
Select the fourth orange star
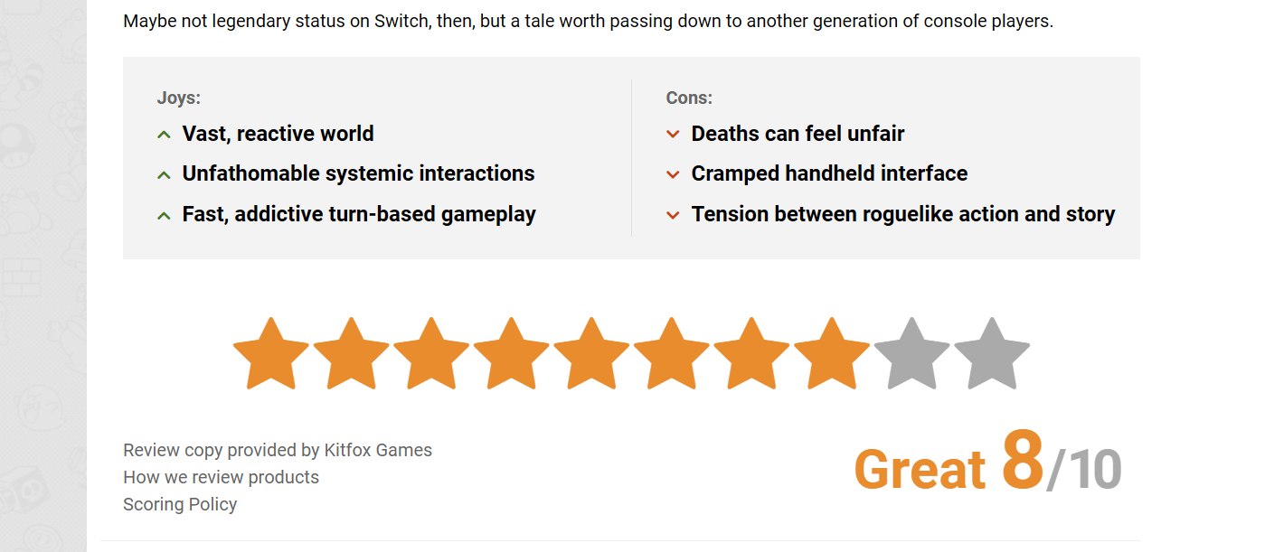[x=512, y=355]
